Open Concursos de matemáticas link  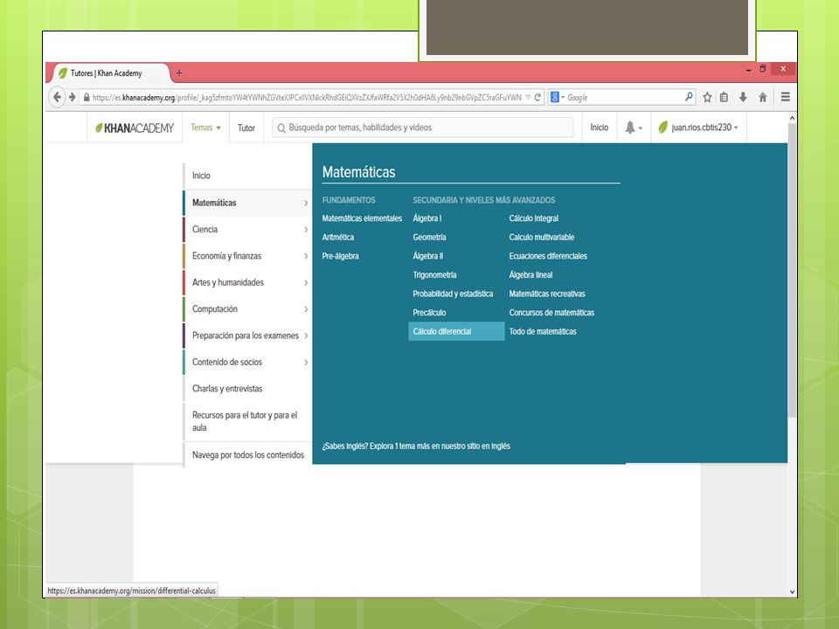pos(551,313)
